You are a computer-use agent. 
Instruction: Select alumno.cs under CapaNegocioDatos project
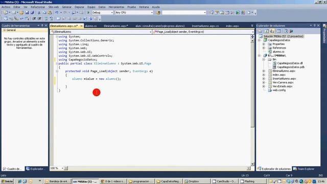(x=278, y=52)
